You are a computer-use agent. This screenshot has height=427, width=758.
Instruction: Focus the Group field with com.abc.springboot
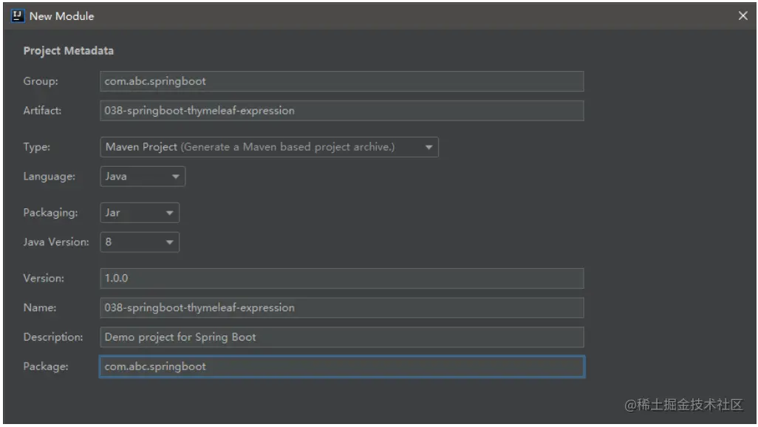point(342,81)
